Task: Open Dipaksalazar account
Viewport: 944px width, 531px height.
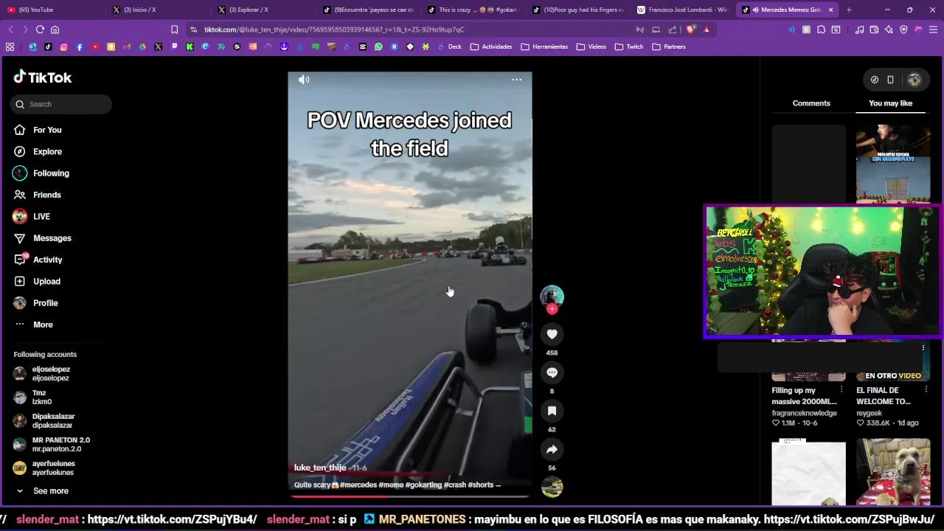Action: click(x=44, y=420)
